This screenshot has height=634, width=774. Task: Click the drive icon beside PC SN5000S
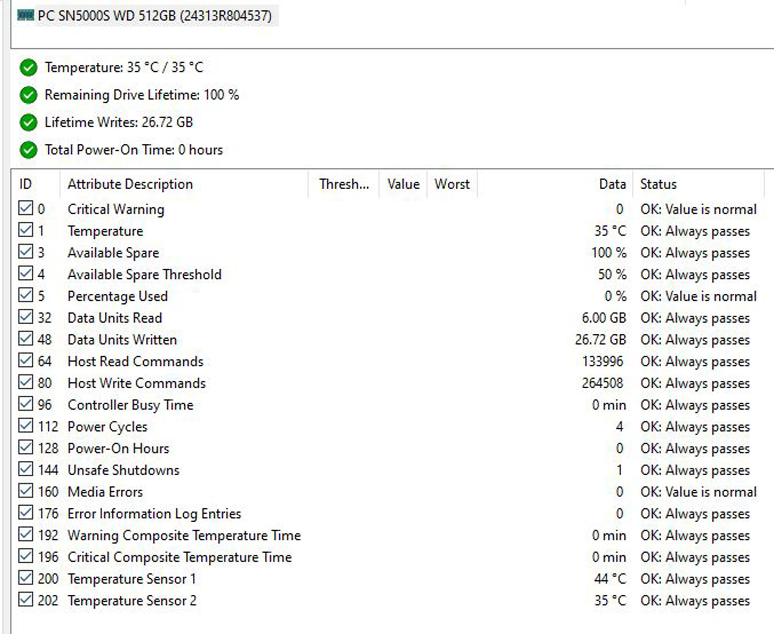[x=26, y=15]
